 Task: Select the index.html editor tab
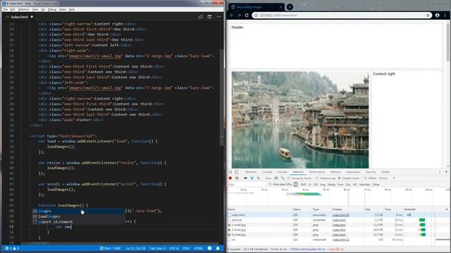click(19, 17)
